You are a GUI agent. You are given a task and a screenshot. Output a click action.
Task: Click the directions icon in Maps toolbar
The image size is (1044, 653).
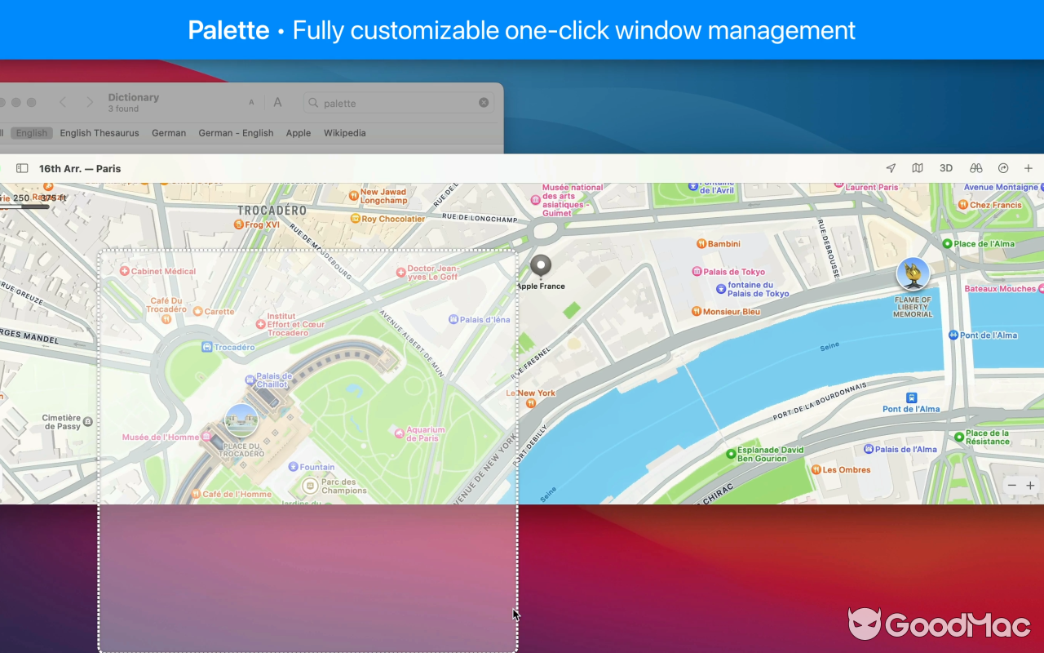click(1003, 168)
